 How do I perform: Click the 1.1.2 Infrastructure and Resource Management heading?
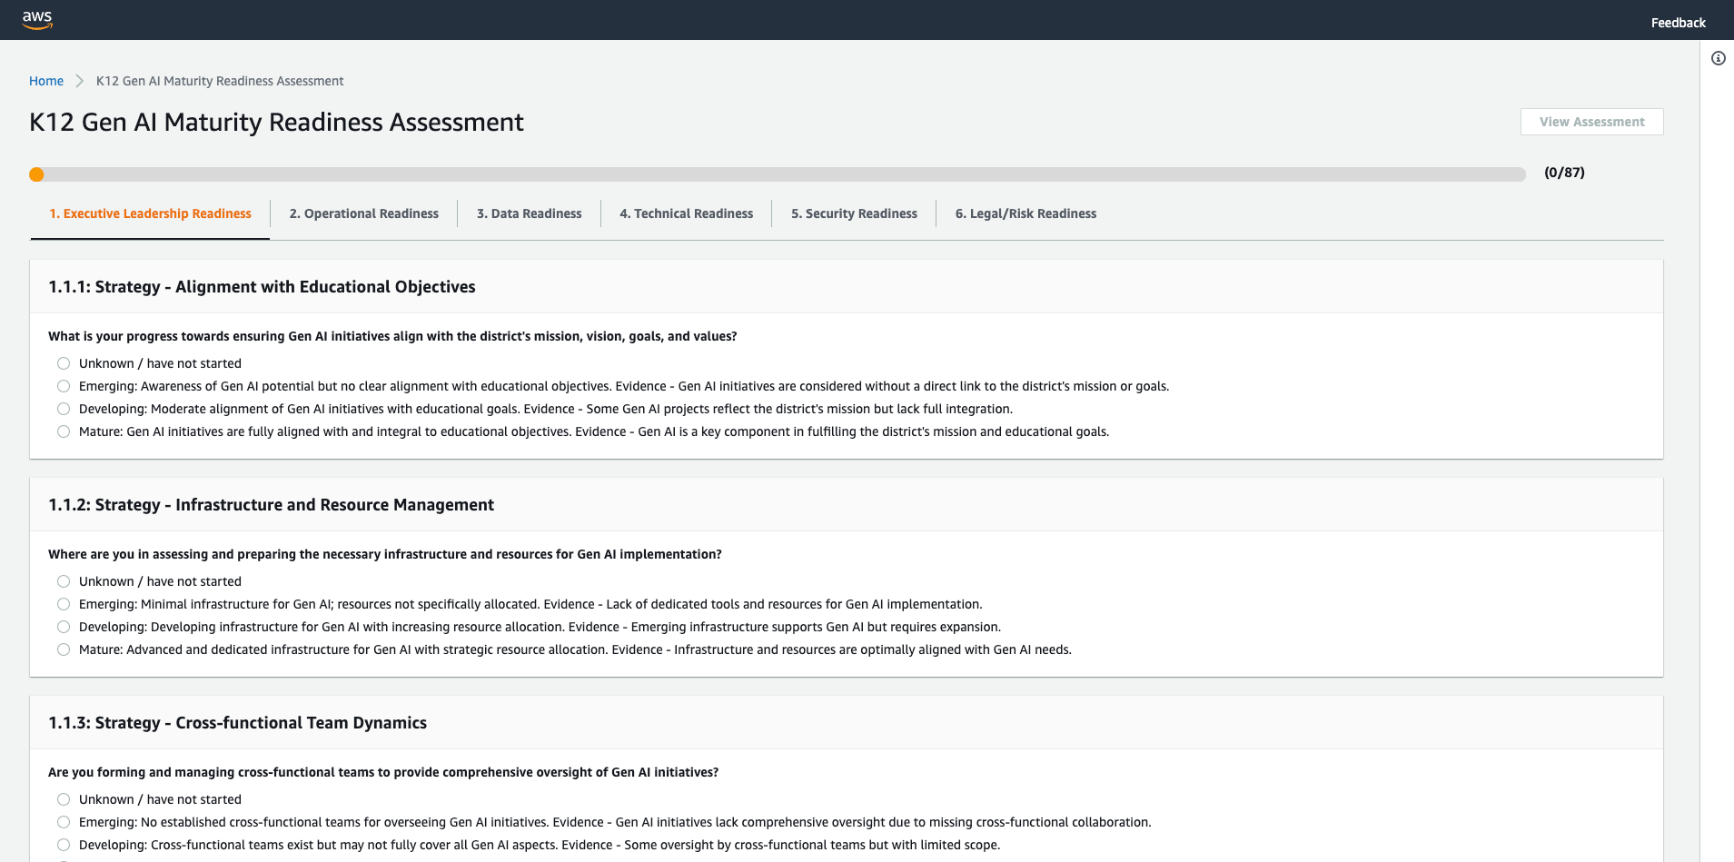(271, 505)
